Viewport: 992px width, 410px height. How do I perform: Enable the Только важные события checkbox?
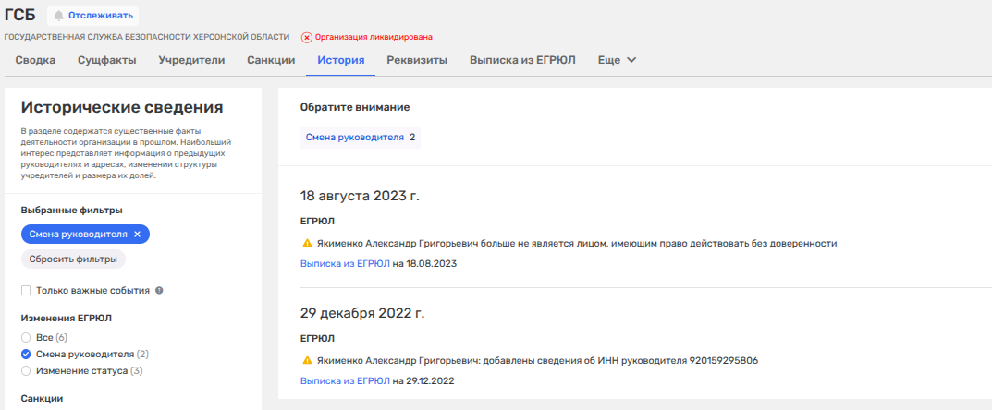[x=26, y=290]
